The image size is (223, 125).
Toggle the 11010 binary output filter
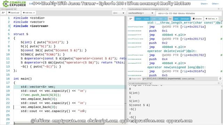pyautogui.click(x=138, y=19)
